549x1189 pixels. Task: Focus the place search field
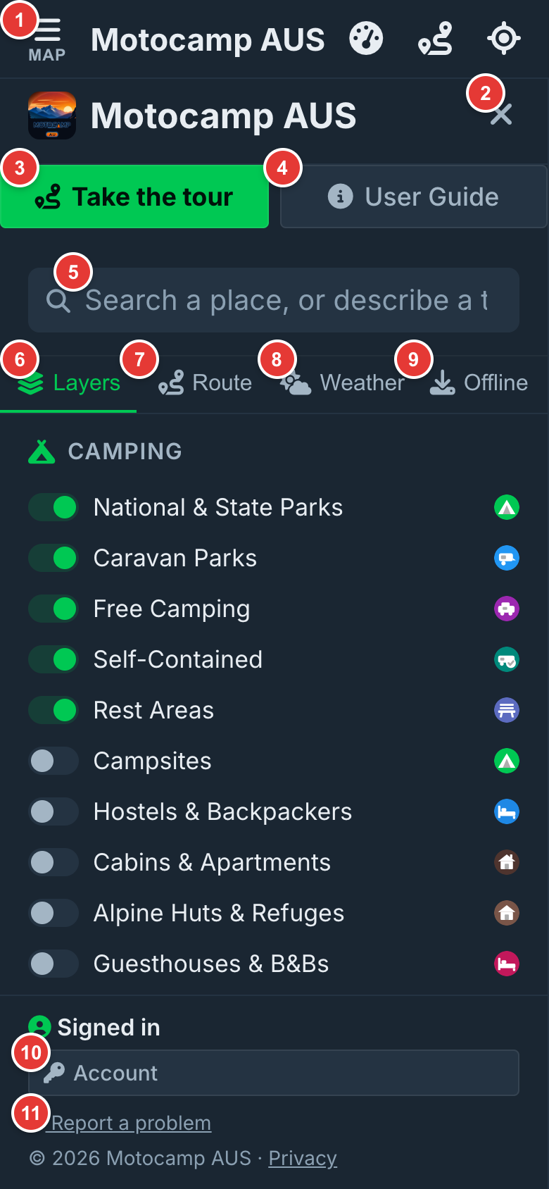[x=274, y=300]
